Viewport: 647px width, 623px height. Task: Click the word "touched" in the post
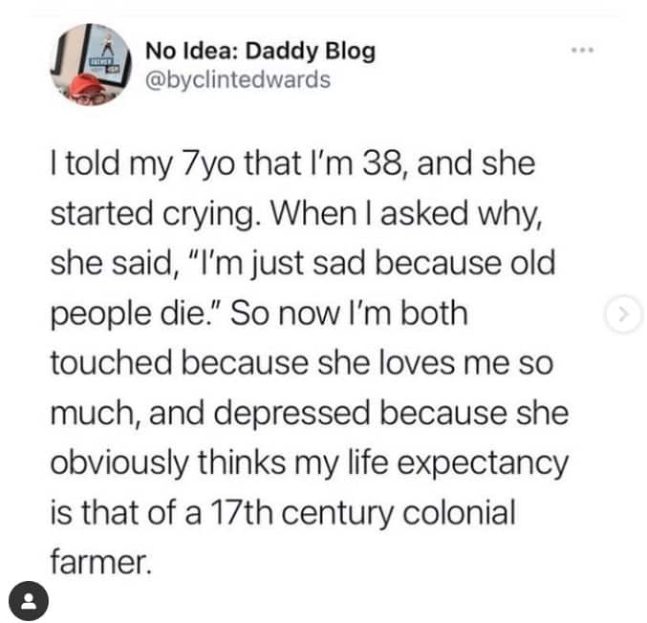[x=107, y=364]
